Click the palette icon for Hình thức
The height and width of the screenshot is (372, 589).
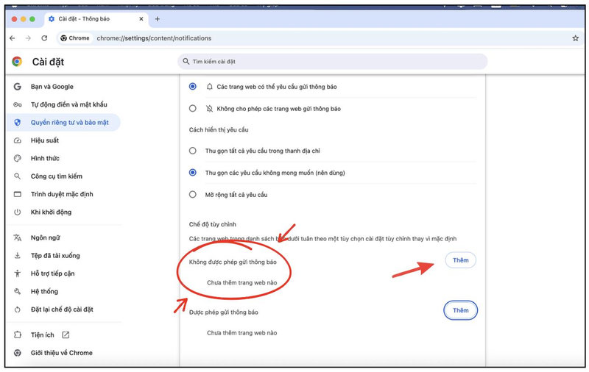(17, 158)
